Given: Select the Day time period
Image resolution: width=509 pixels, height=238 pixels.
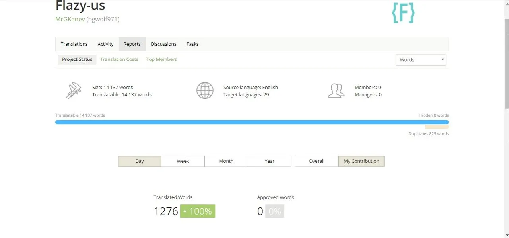Looking at the screenshot, I should point(140,161).
